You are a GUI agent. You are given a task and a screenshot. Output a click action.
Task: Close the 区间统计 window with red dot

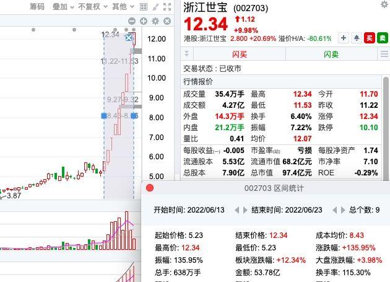point(150,188)
